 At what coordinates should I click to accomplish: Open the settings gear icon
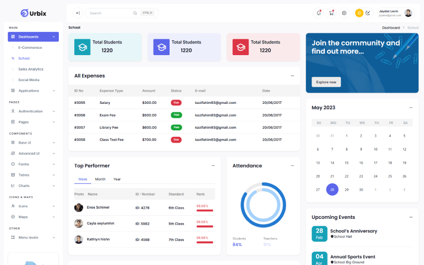coord(344,13)
